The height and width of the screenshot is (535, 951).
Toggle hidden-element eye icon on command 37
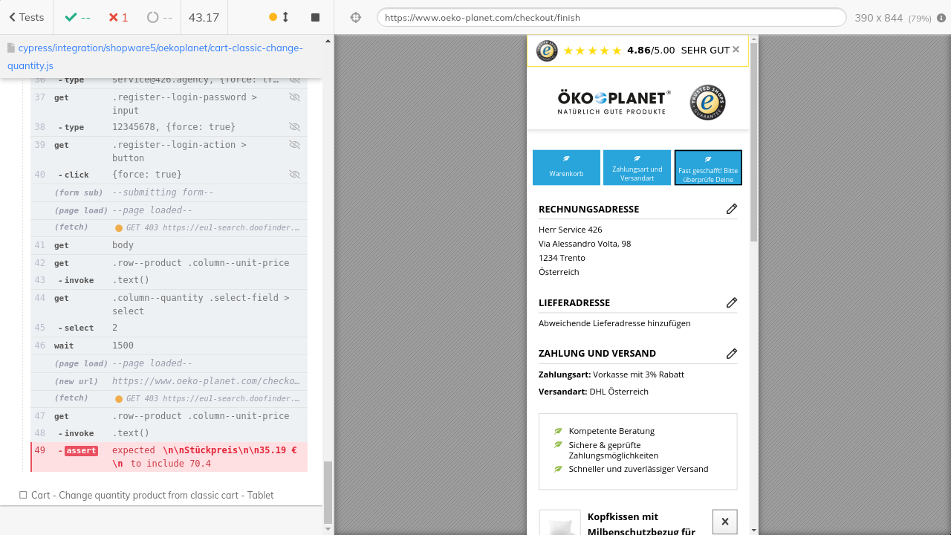pos(294,97)
